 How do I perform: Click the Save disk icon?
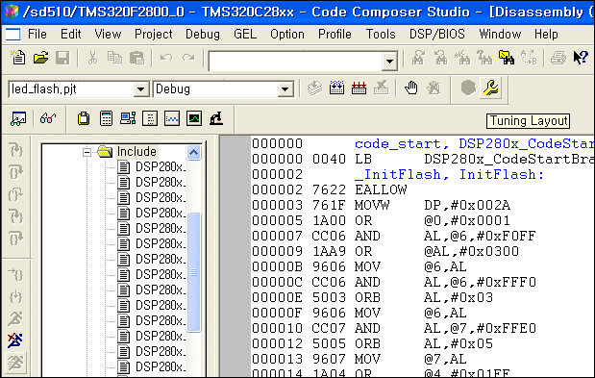tap(62, 59)
